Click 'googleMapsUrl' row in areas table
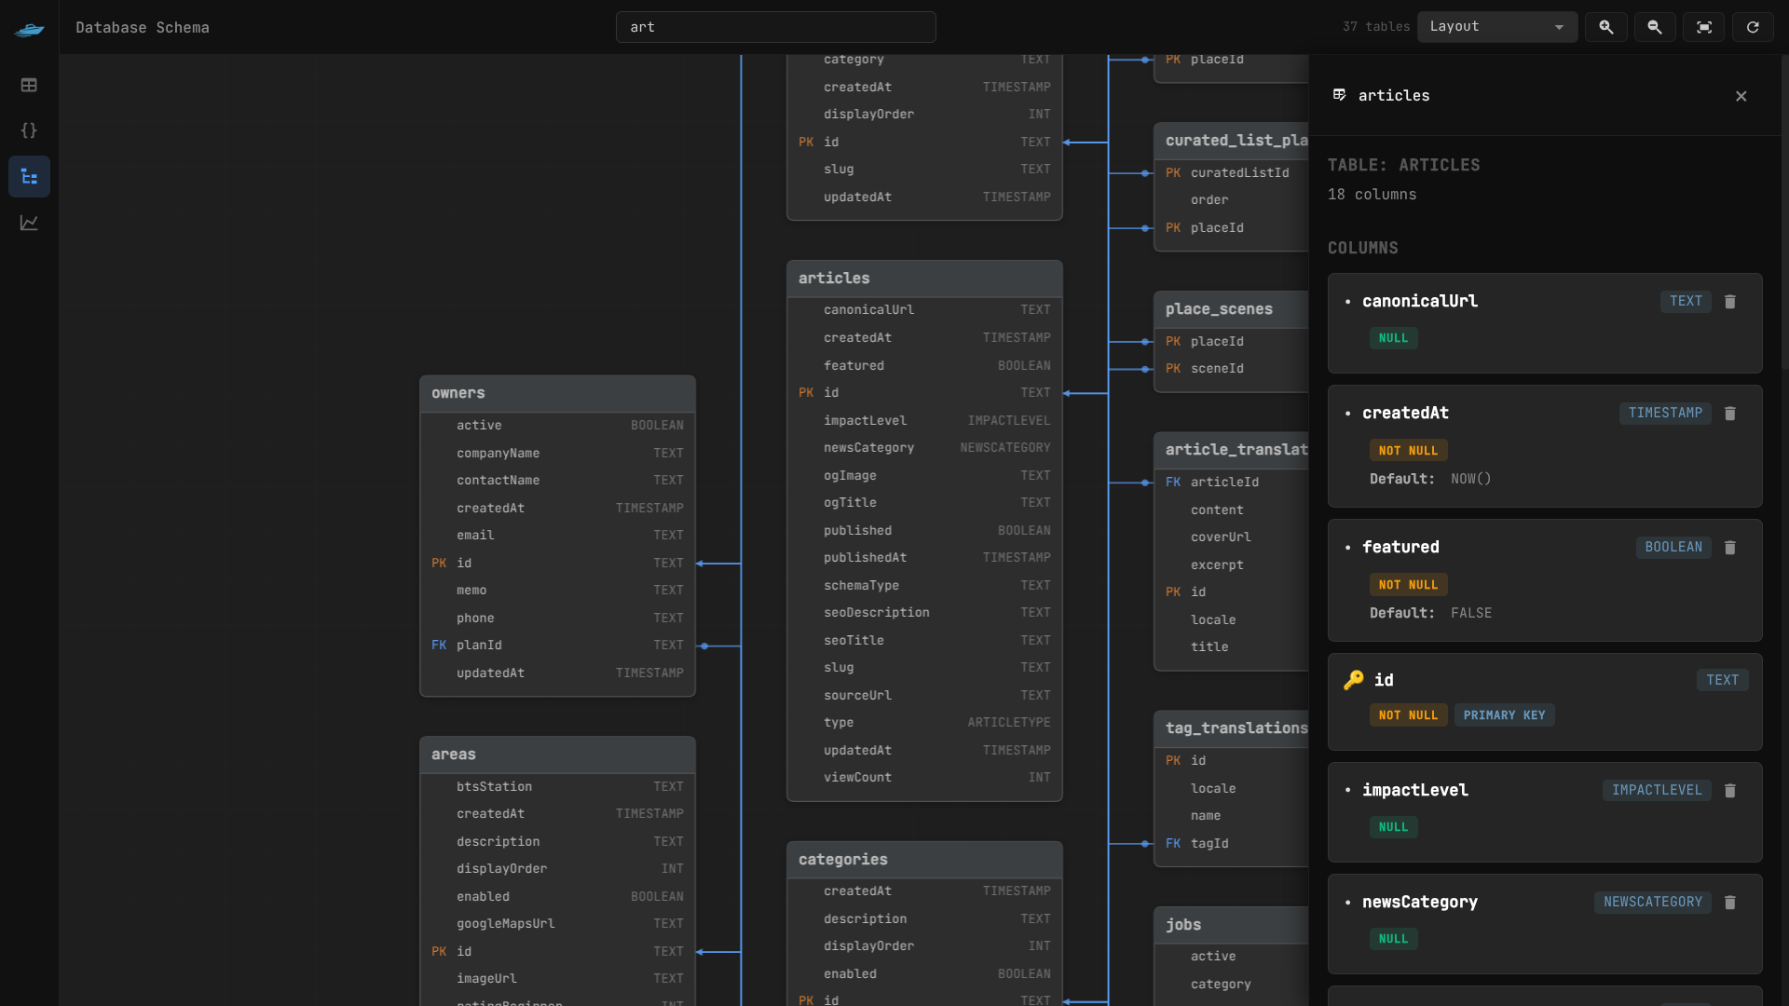 click(557, 924)
